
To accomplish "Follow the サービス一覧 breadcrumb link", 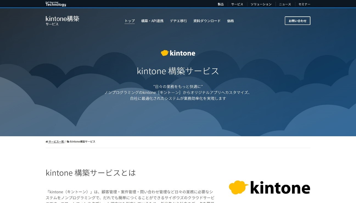I will [x=56, y=142].
